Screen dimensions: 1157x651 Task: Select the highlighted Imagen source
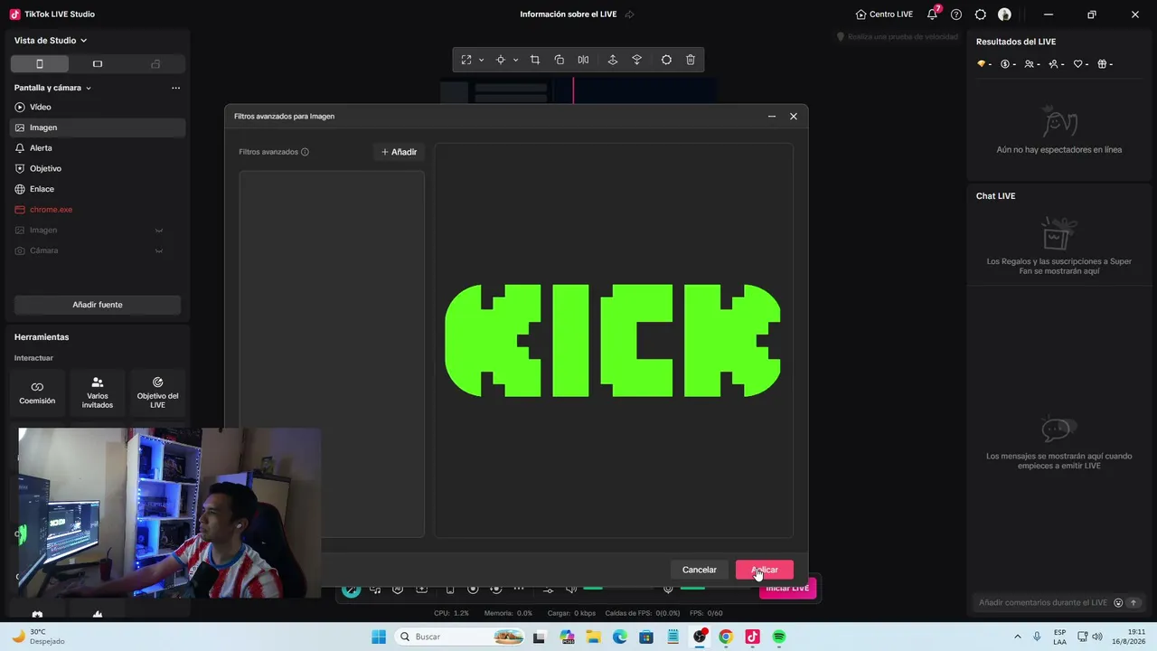[98, 127]
